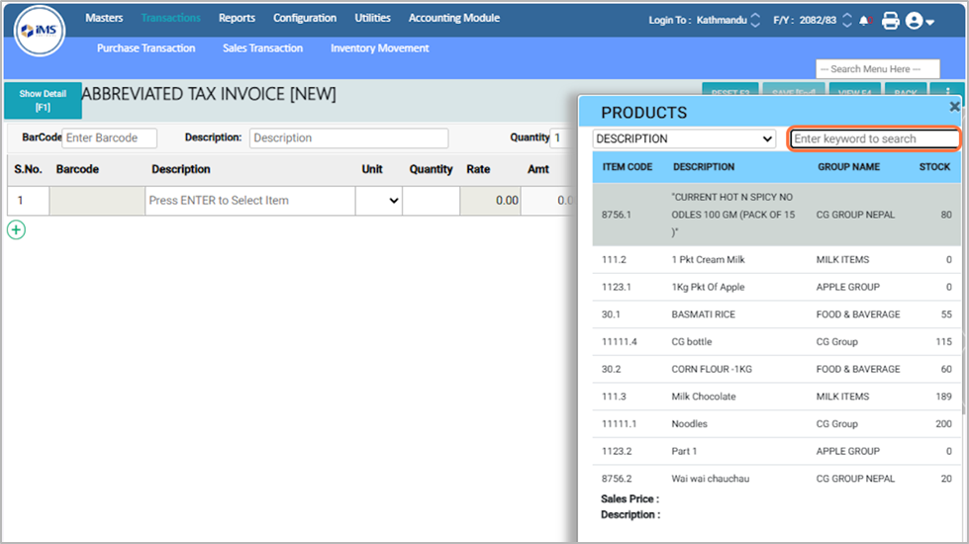Click the printer icon in header
This screenshot has height=544, width=969.
[890, 20]
